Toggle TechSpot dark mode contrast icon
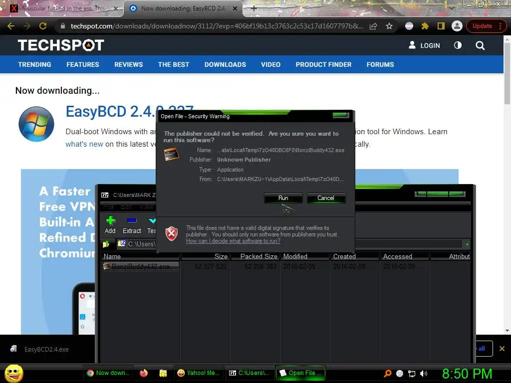Screen dimensions: 511x383 point(458,45)
